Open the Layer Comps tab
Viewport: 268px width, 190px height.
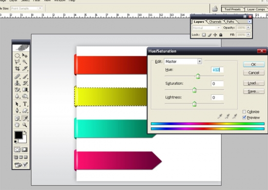(256, 9)
